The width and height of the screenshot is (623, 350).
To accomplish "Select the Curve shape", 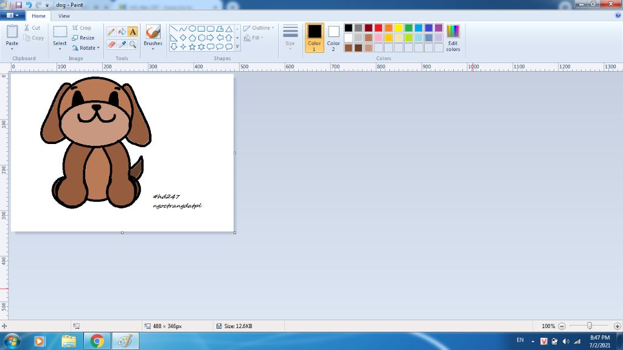I will 183,29.
